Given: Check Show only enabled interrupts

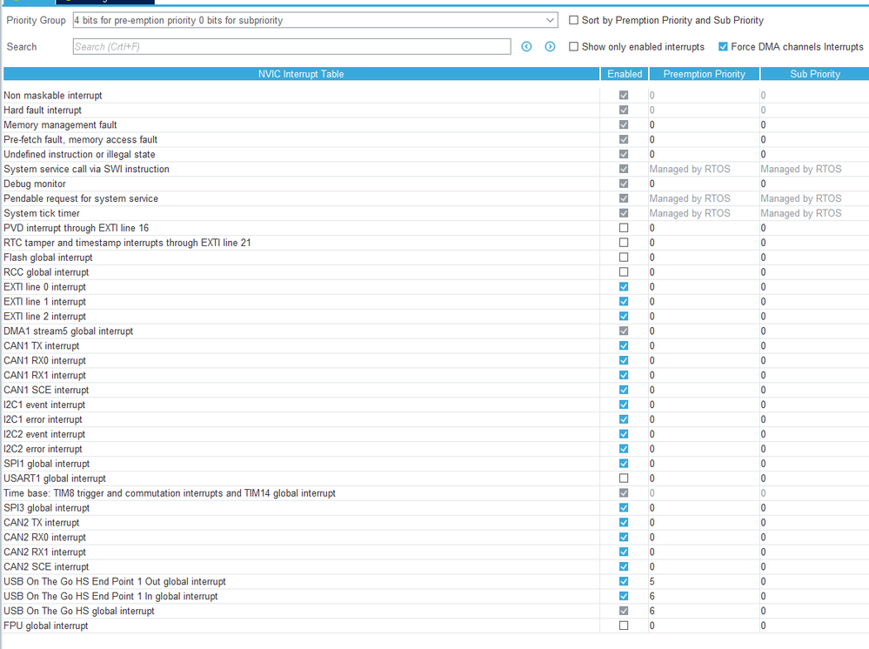Looking at the screenshot, I should point(573,47).
